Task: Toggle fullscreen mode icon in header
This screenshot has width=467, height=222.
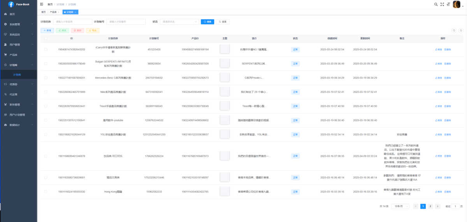Action: pyautogui.click(x=442, y=4)
